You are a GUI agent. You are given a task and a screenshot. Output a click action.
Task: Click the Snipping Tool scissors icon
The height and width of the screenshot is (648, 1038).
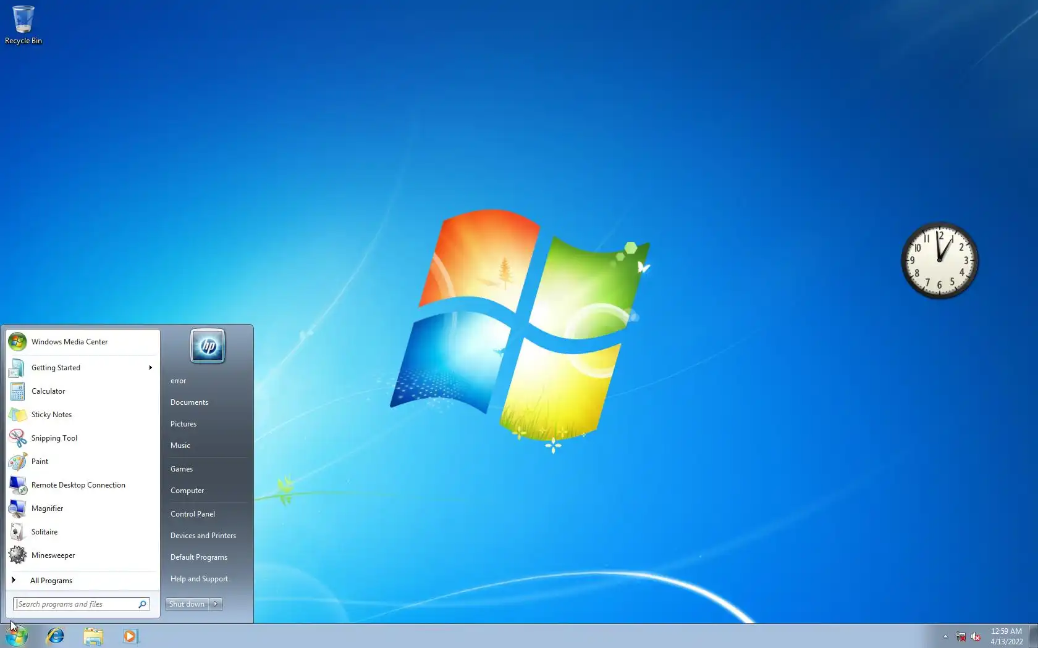[x=17, y=438]
